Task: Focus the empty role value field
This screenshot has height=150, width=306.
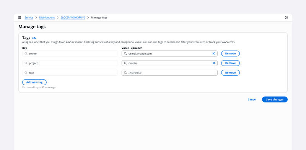Action: (x=169, y=73)
